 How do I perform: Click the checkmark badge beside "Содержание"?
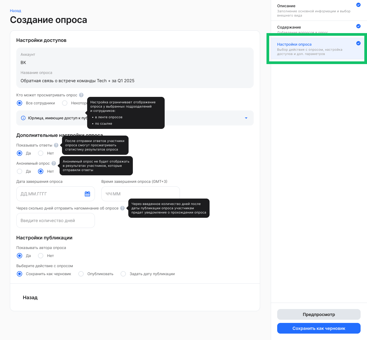coord(358,26)
